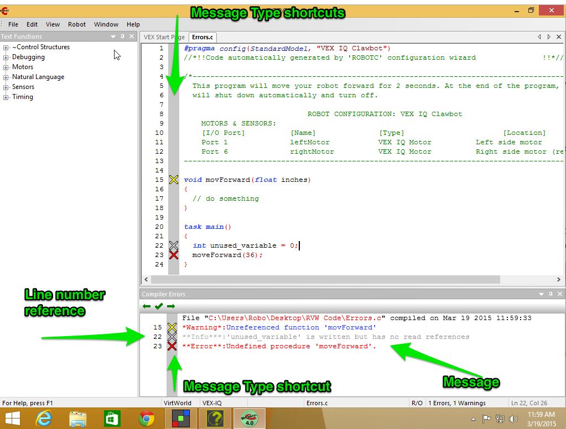Open the View menu
This screenshot has height=429, width=566.
[53, 24]
